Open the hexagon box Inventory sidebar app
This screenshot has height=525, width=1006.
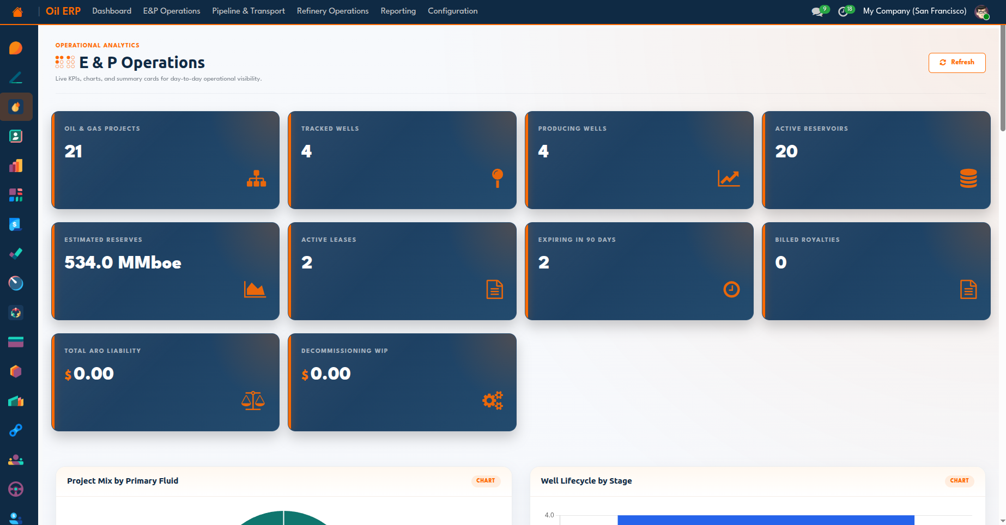(16, 371)
